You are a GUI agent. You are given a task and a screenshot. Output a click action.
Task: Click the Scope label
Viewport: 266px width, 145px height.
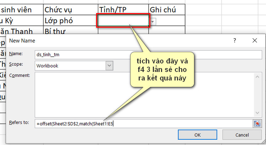pos(16,64)
